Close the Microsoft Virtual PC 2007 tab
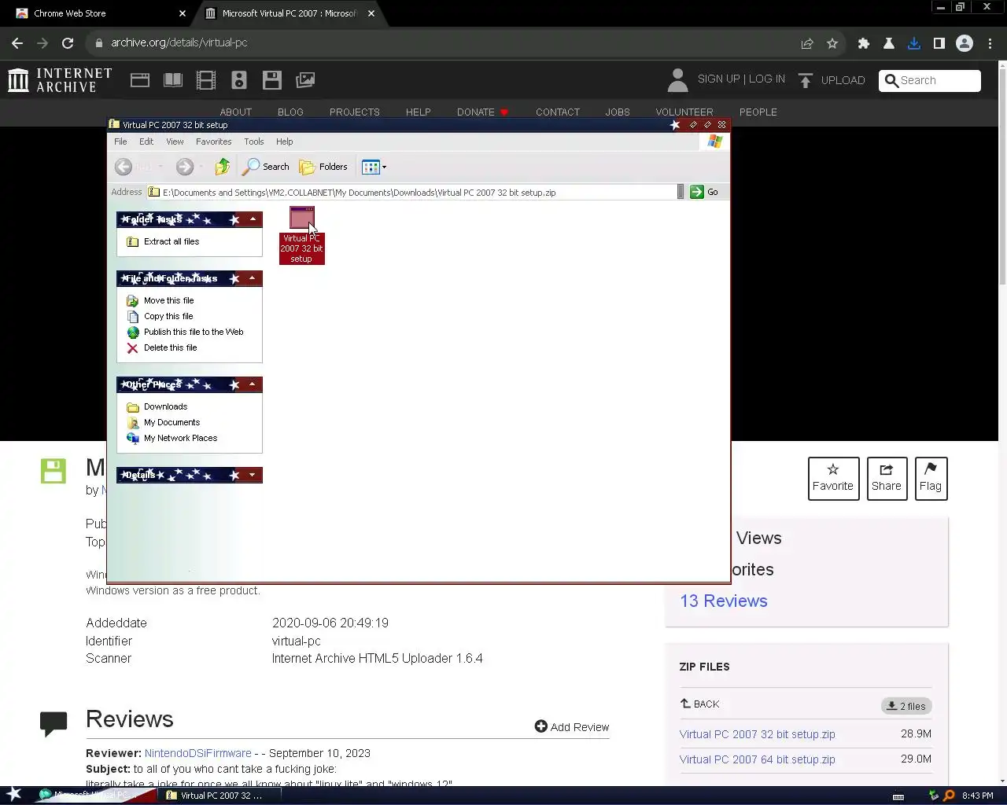Viewport: 1007px width, 805px height. pos(371,13)
